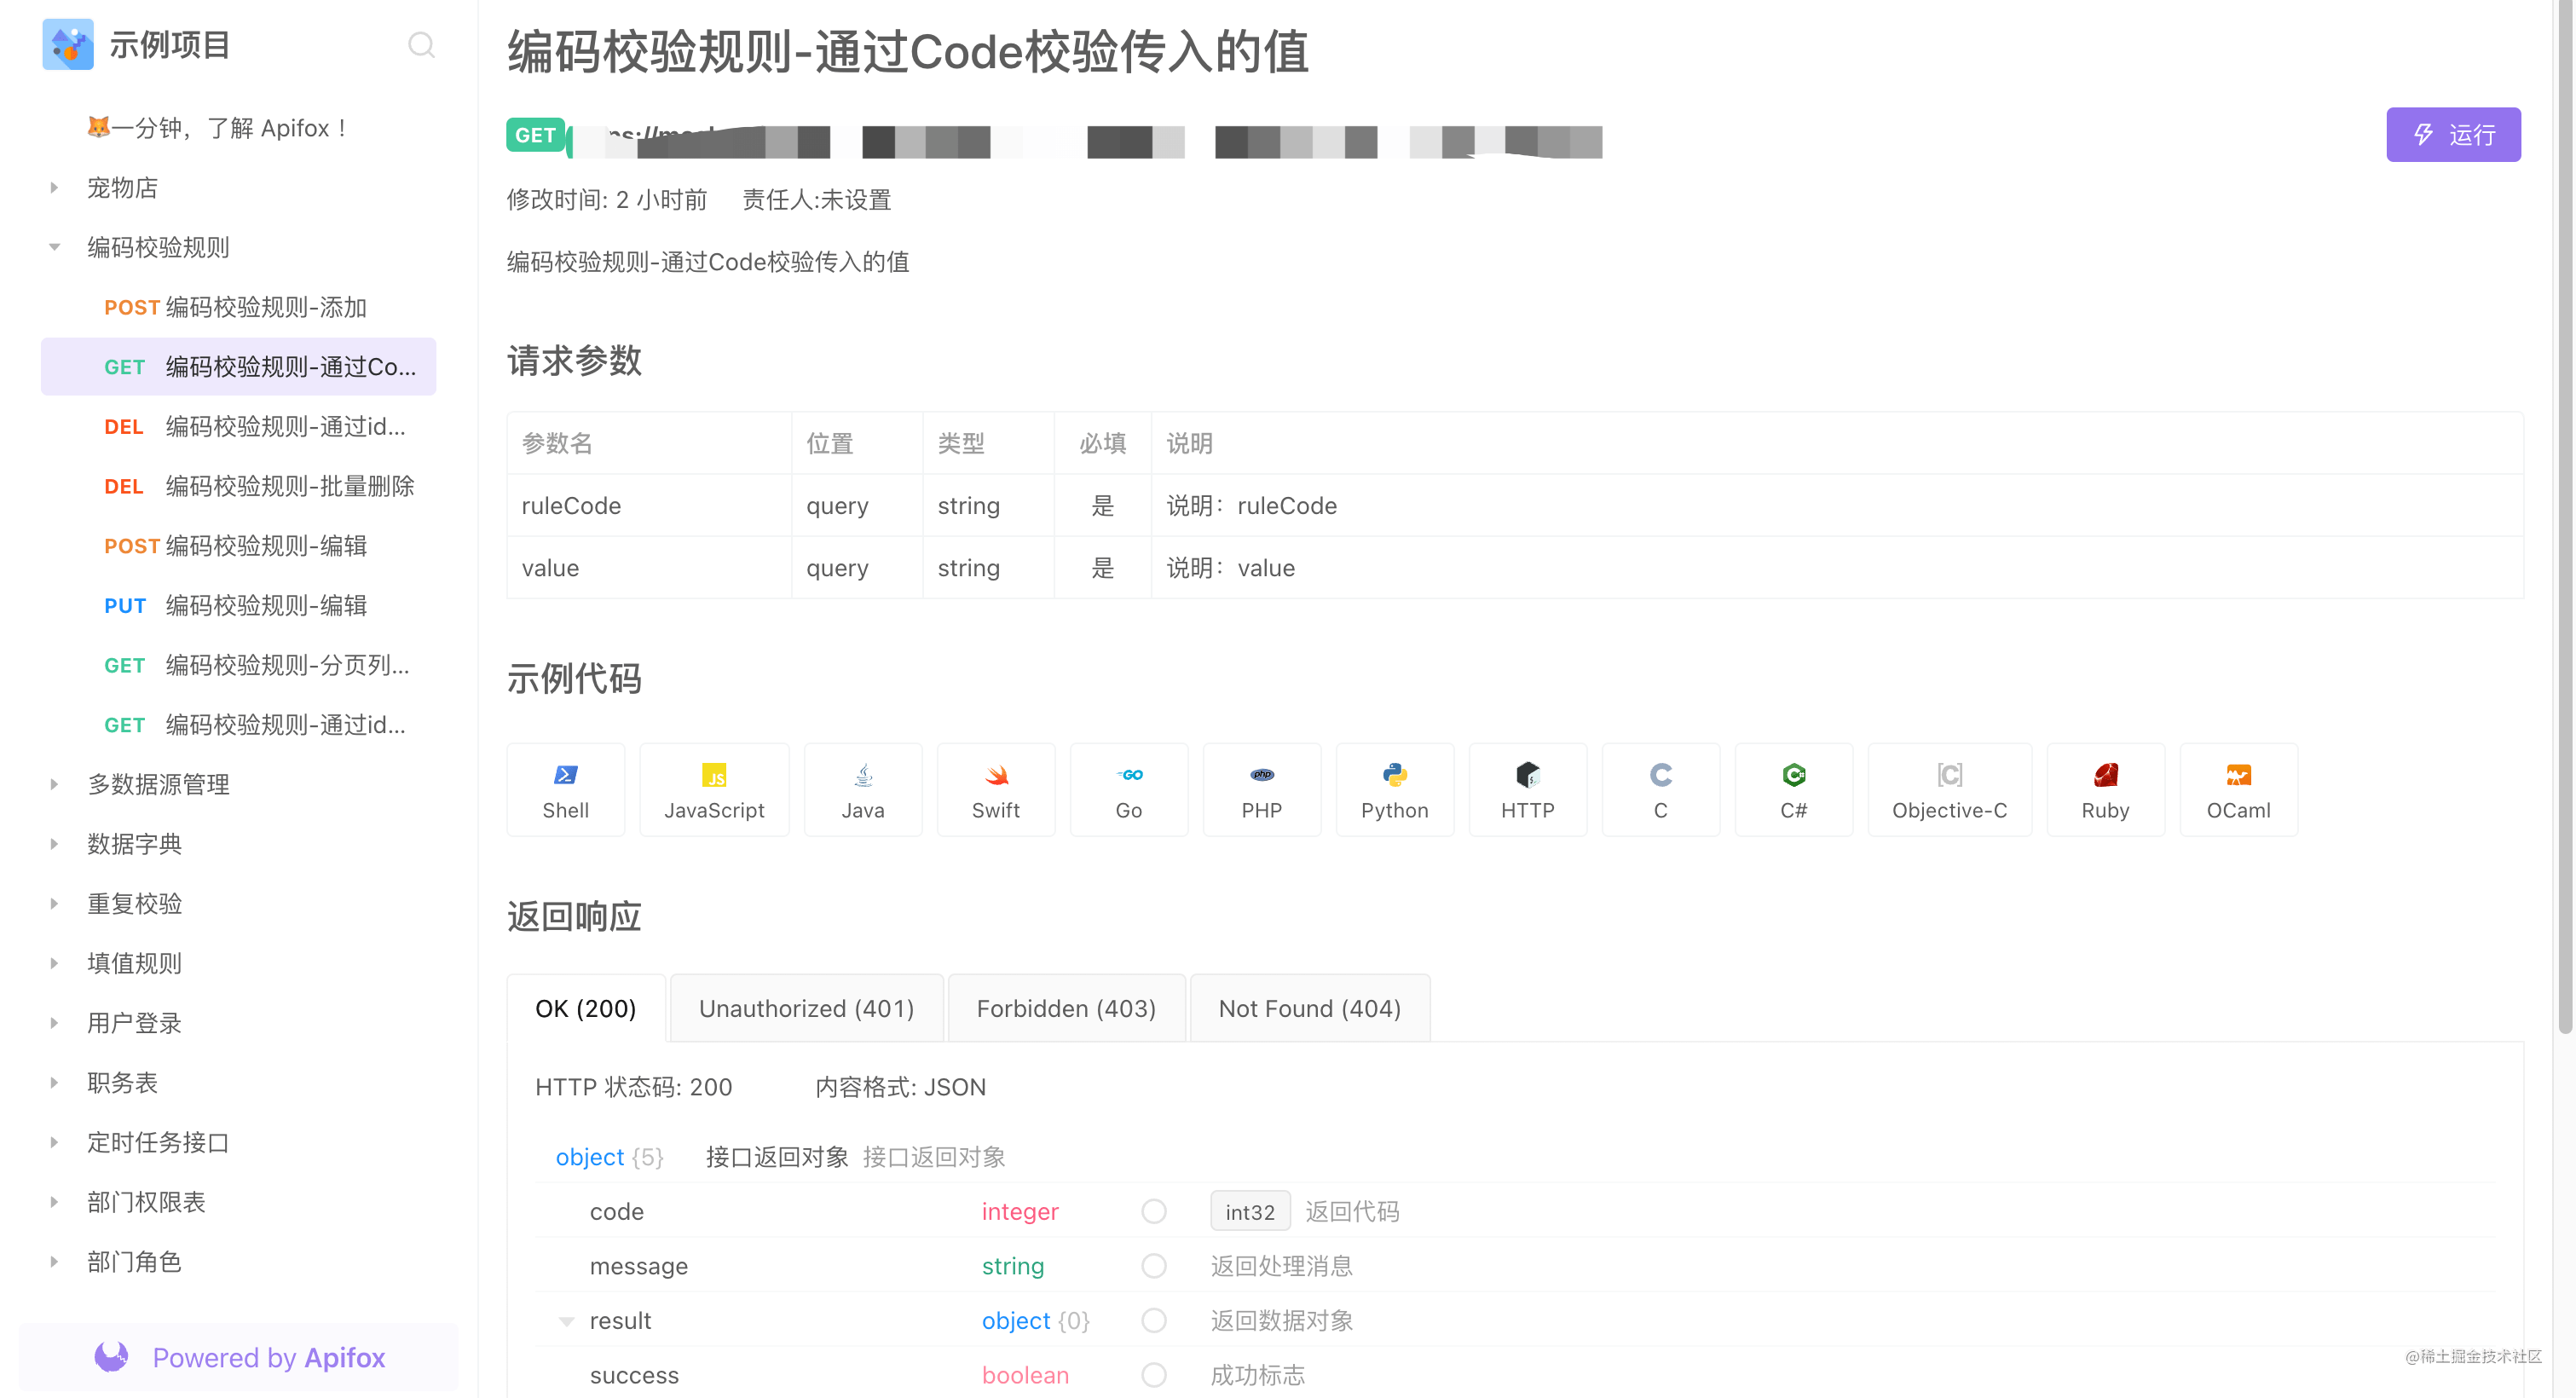Viewport: 2576px width, 1398px height.
Task: Click the search icon in sidebar header
Action: [421, 45]
